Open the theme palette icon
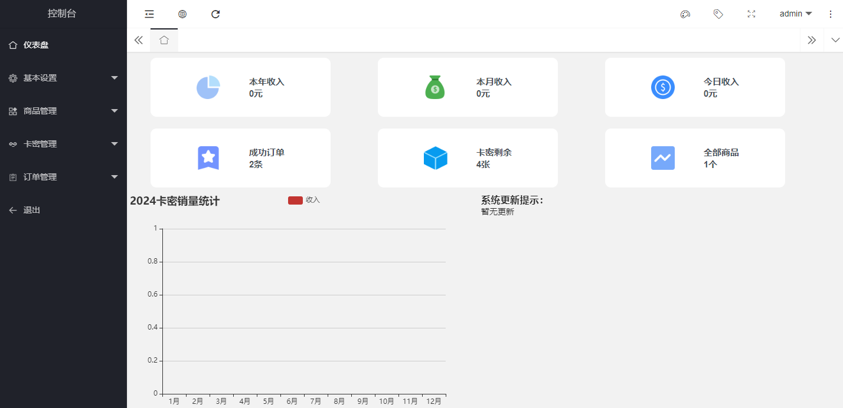 (x=685, y=14)
